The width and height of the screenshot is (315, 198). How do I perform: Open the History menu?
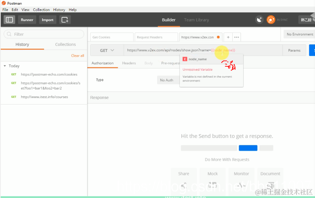pos(59,10)
